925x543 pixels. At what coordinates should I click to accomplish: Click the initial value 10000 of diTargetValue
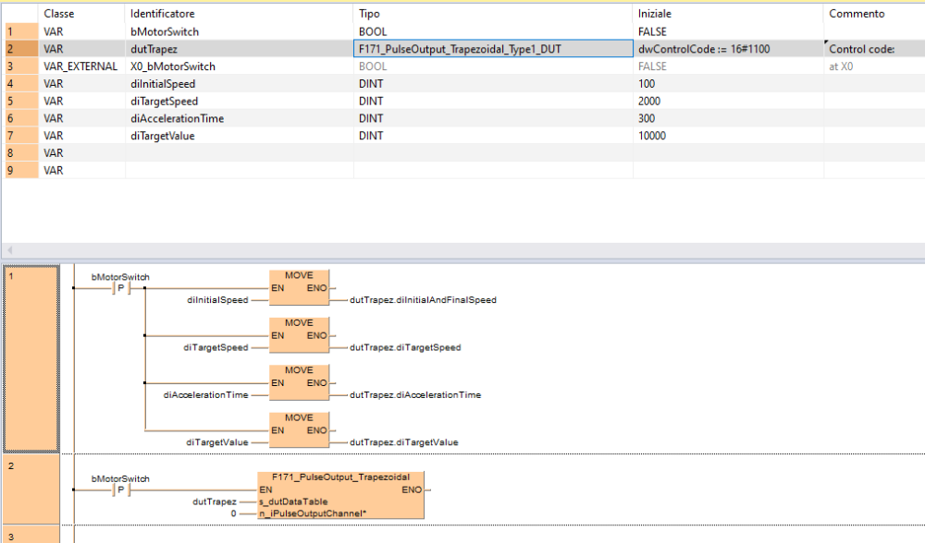click(x=653, y=136)
